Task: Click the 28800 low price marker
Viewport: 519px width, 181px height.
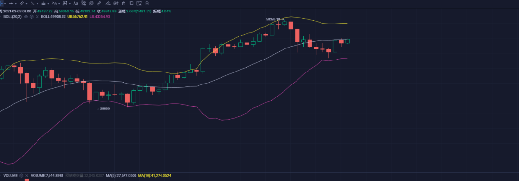Action: [x=105, y=108]
